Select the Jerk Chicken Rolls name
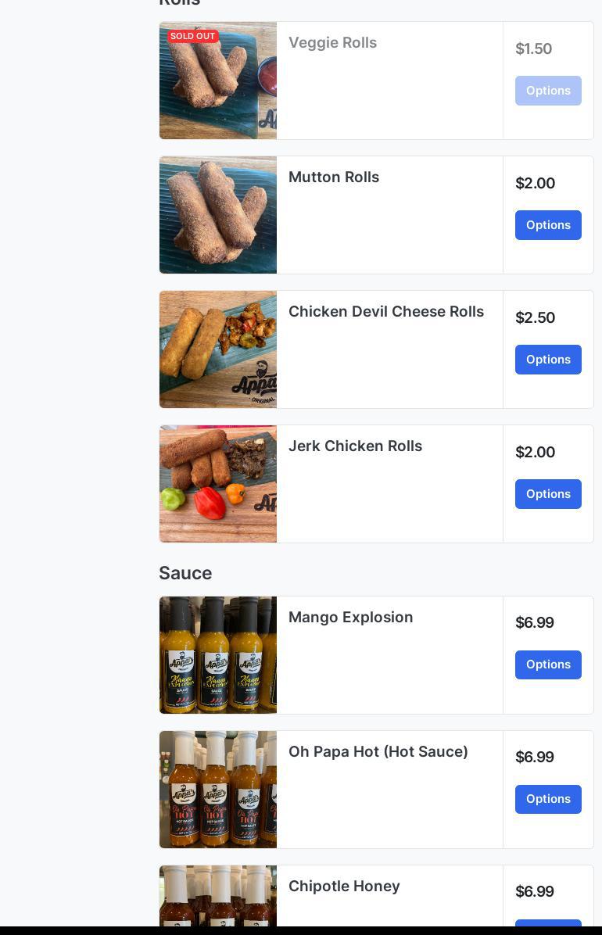This screenshot has height=935, width=602. click(355, 446)
